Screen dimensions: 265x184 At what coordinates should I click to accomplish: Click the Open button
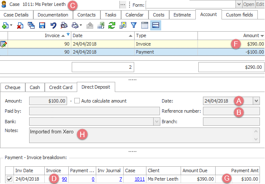click(x=249, y=4)
